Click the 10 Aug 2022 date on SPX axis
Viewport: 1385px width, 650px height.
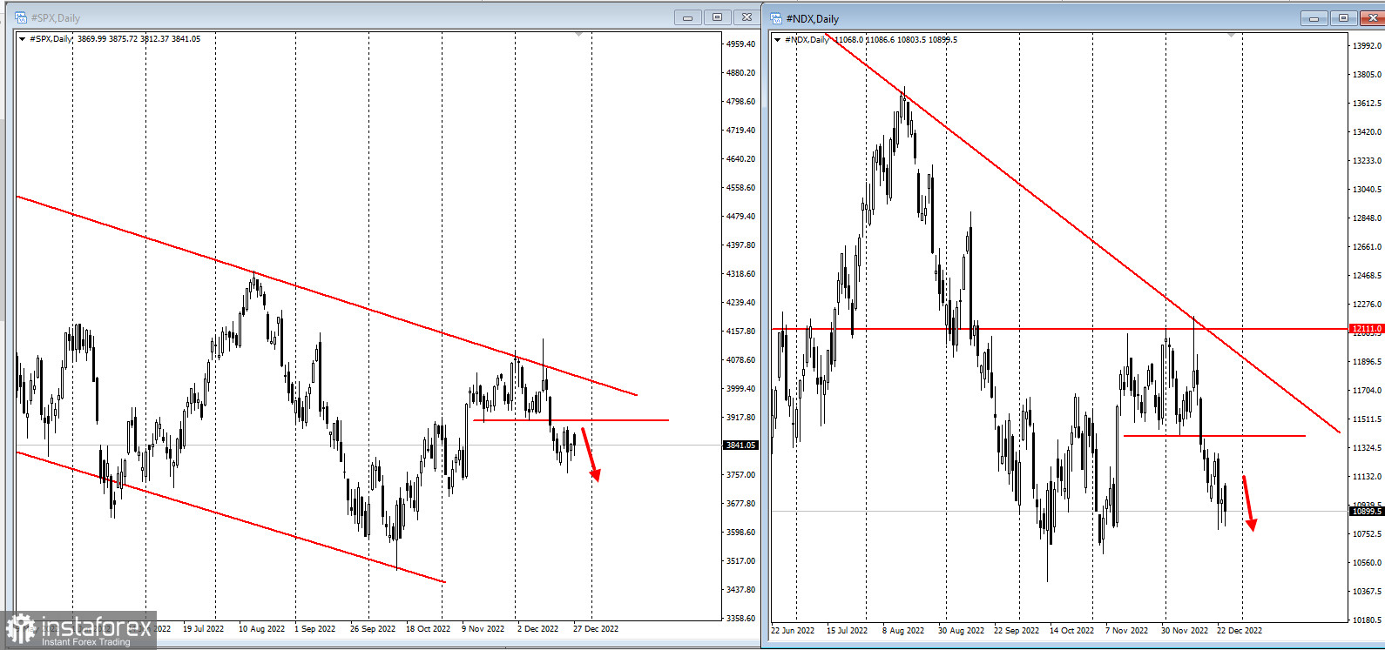[261, 628]
